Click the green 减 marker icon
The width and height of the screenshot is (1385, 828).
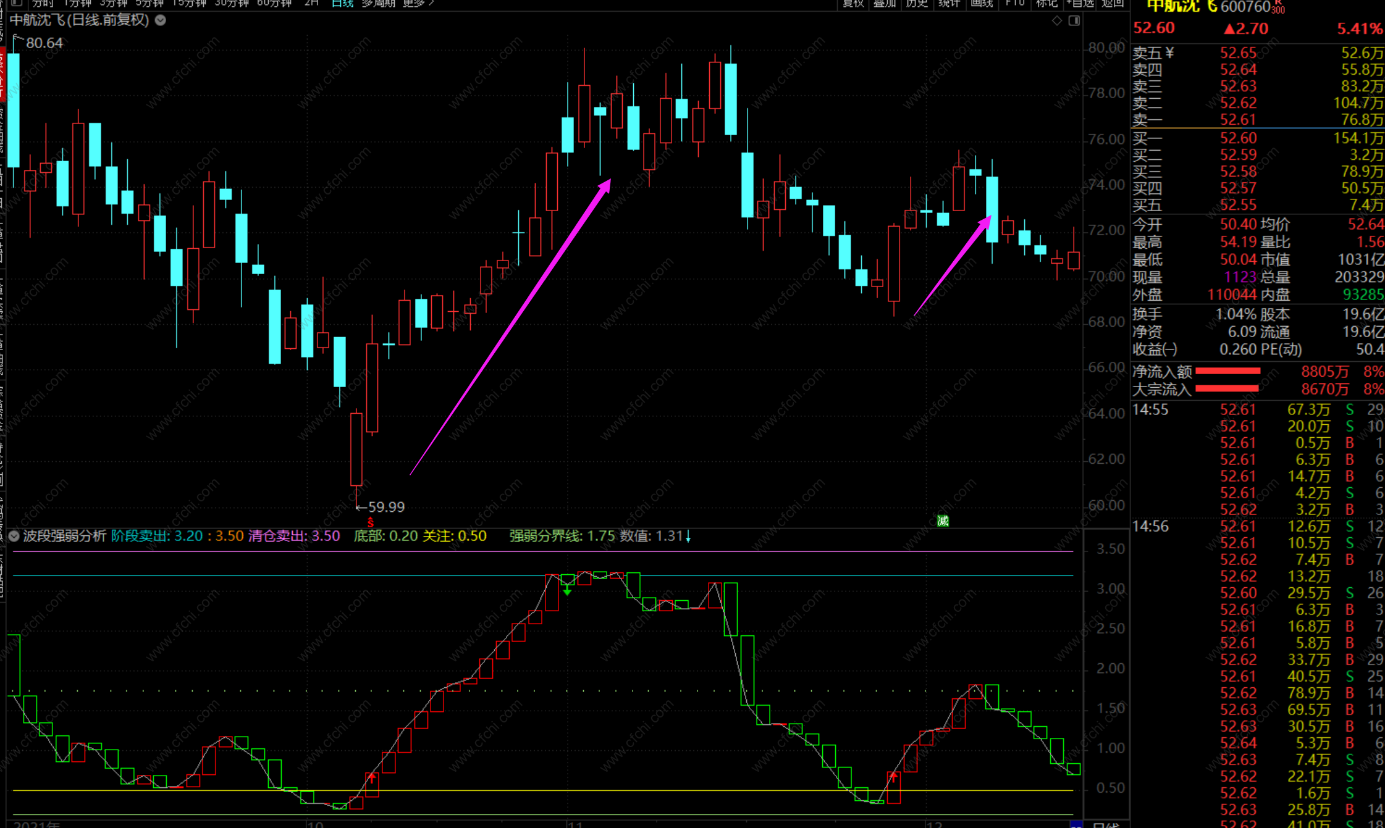[943, 521]
